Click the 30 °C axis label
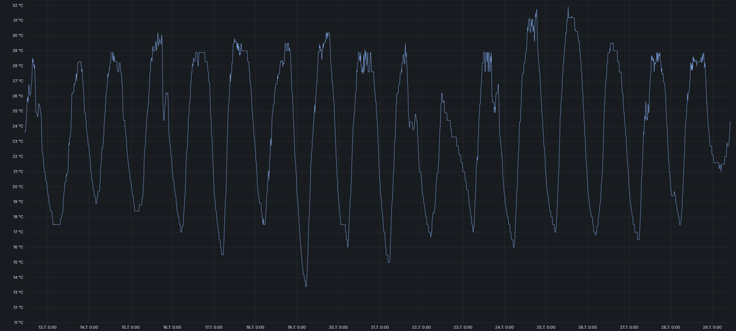The height and width of the screenshot is (331, 736). 18,36
